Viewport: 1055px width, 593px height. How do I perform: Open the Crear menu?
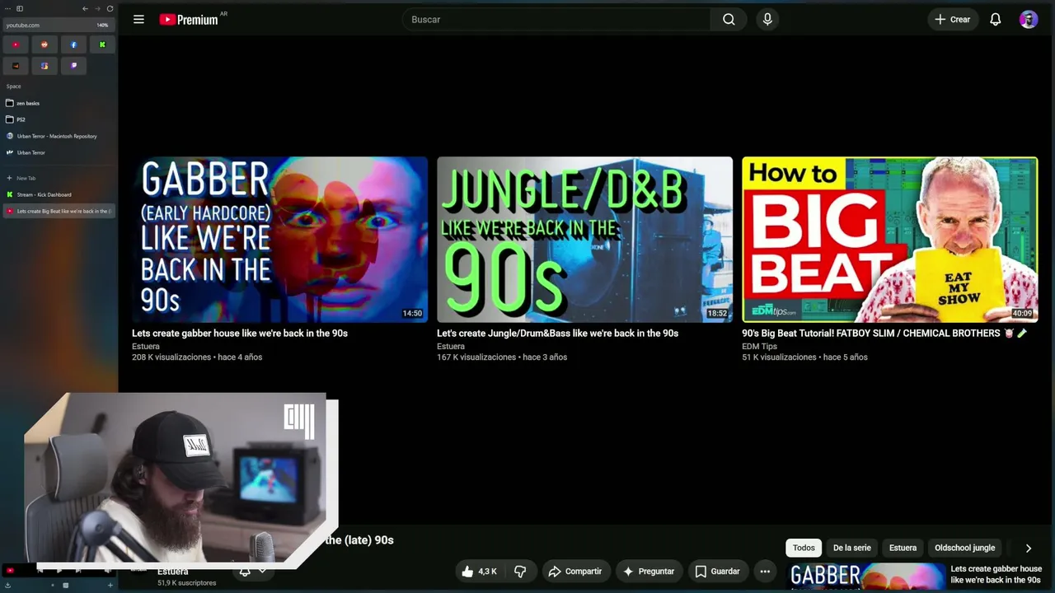tap(953, 19)
